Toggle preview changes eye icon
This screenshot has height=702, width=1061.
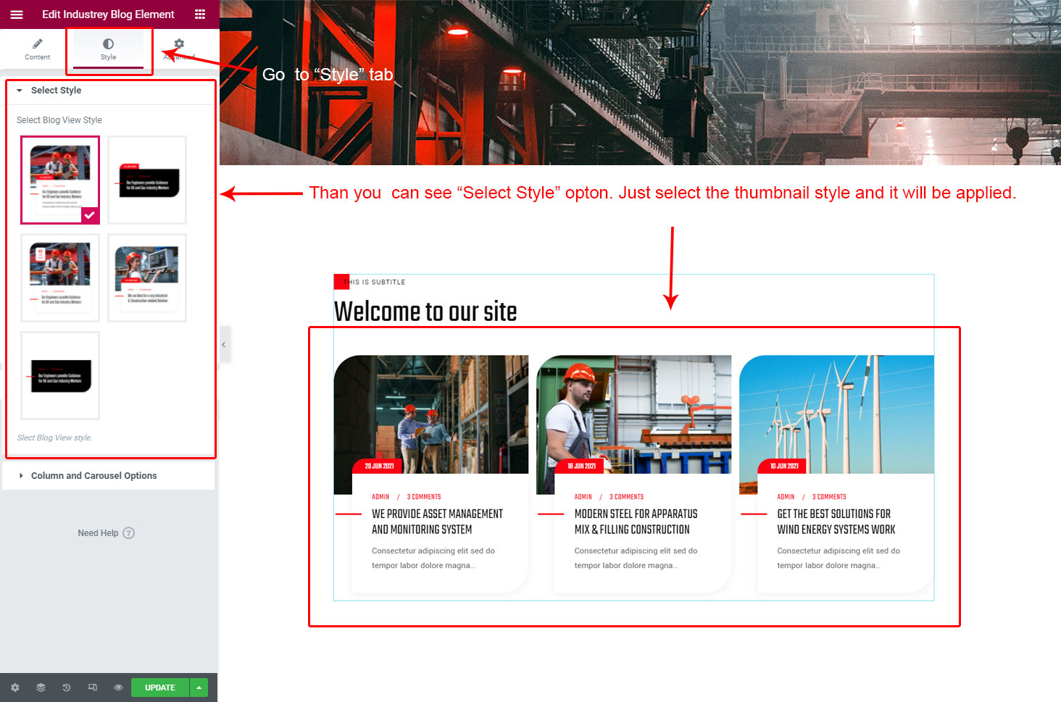(x=118, y=688)
